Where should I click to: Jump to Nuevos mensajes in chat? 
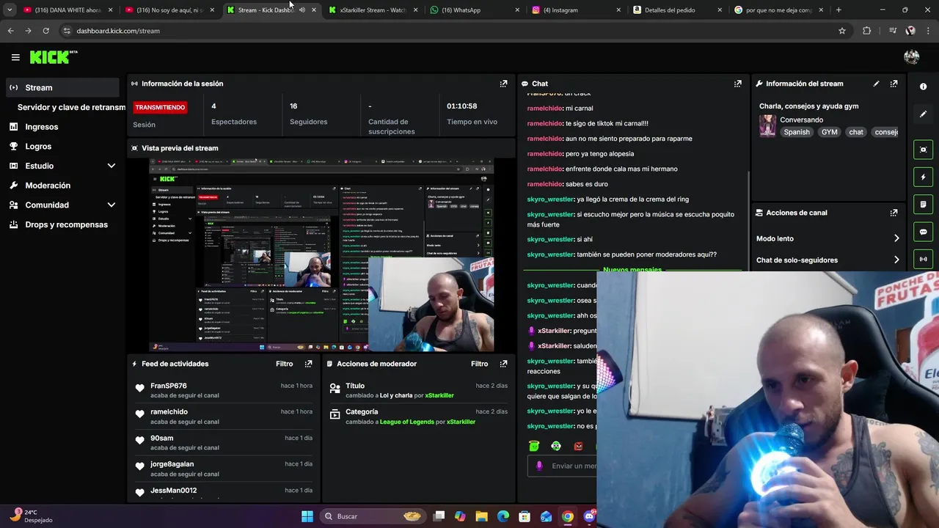coord(632,270)
